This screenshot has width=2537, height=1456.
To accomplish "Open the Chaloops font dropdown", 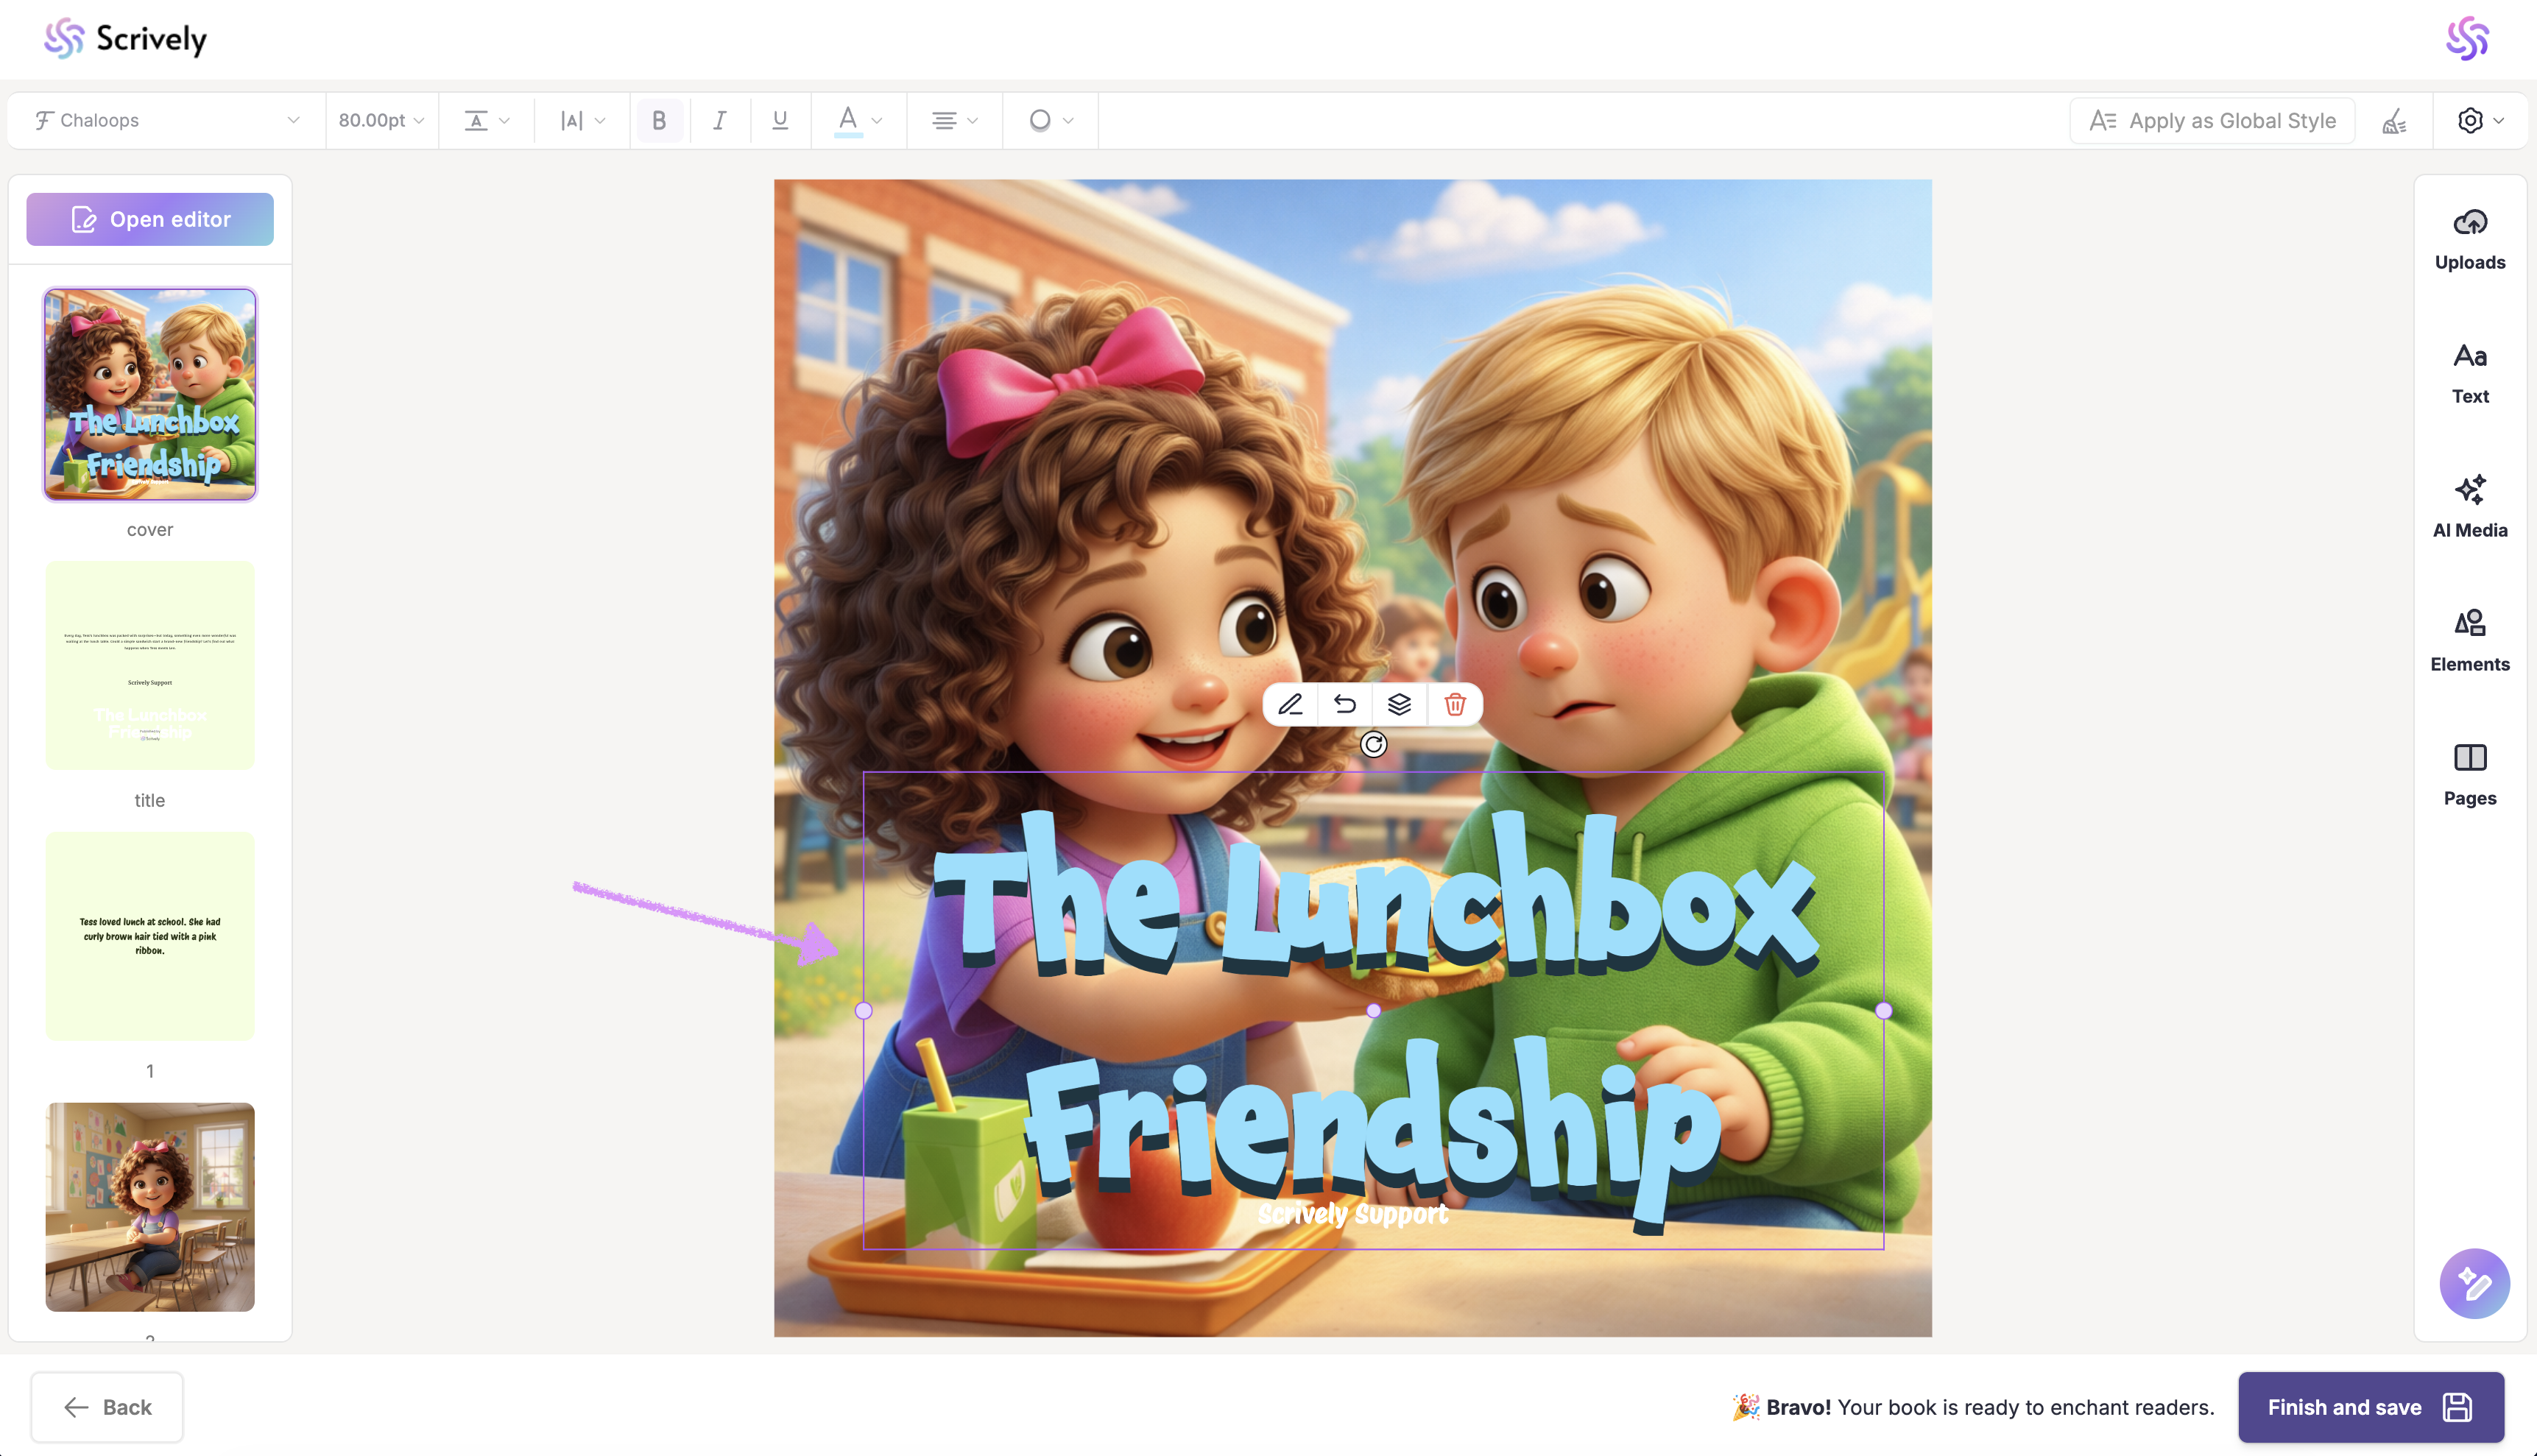I will [166, 121].
